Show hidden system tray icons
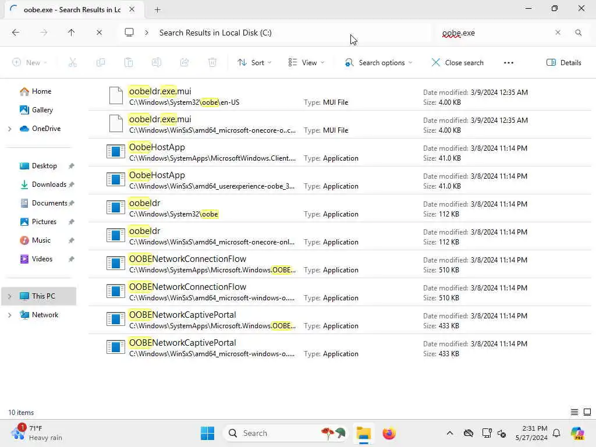The width and height of the screenshot is (596, 447). [450, 433]
